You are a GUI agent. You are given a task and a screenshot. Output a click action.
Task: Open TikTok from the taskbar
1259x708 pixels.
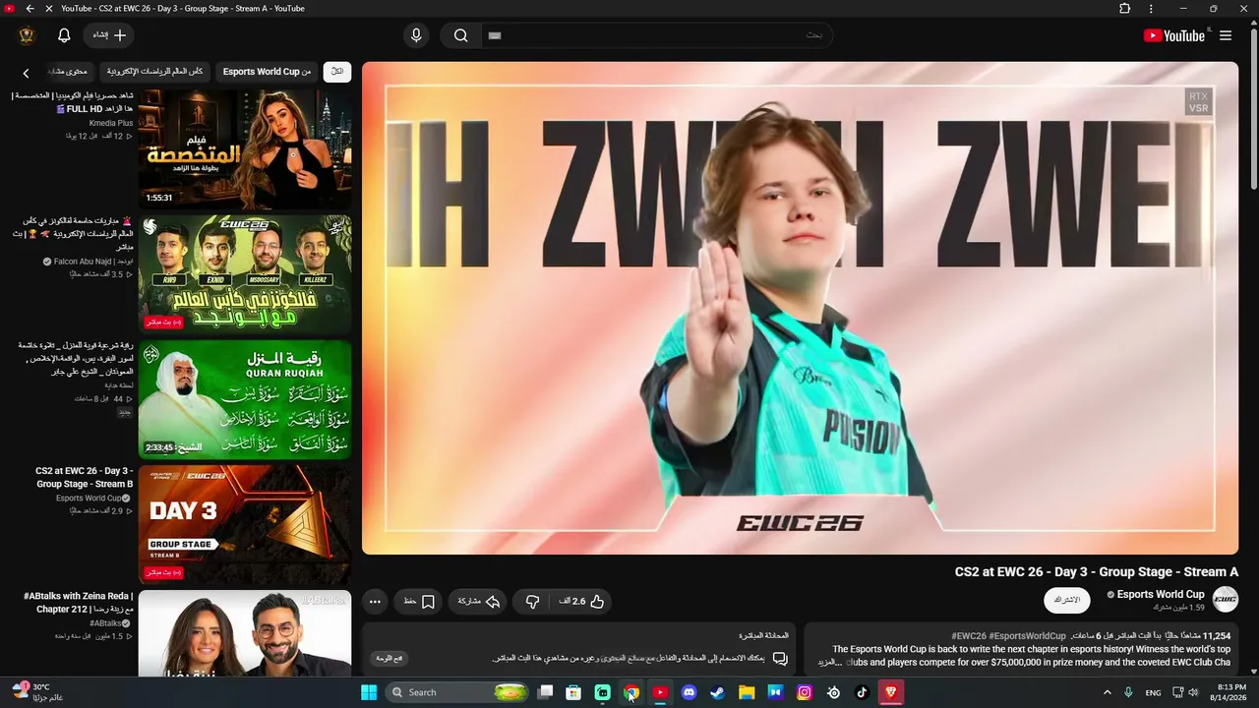point(862,692)
